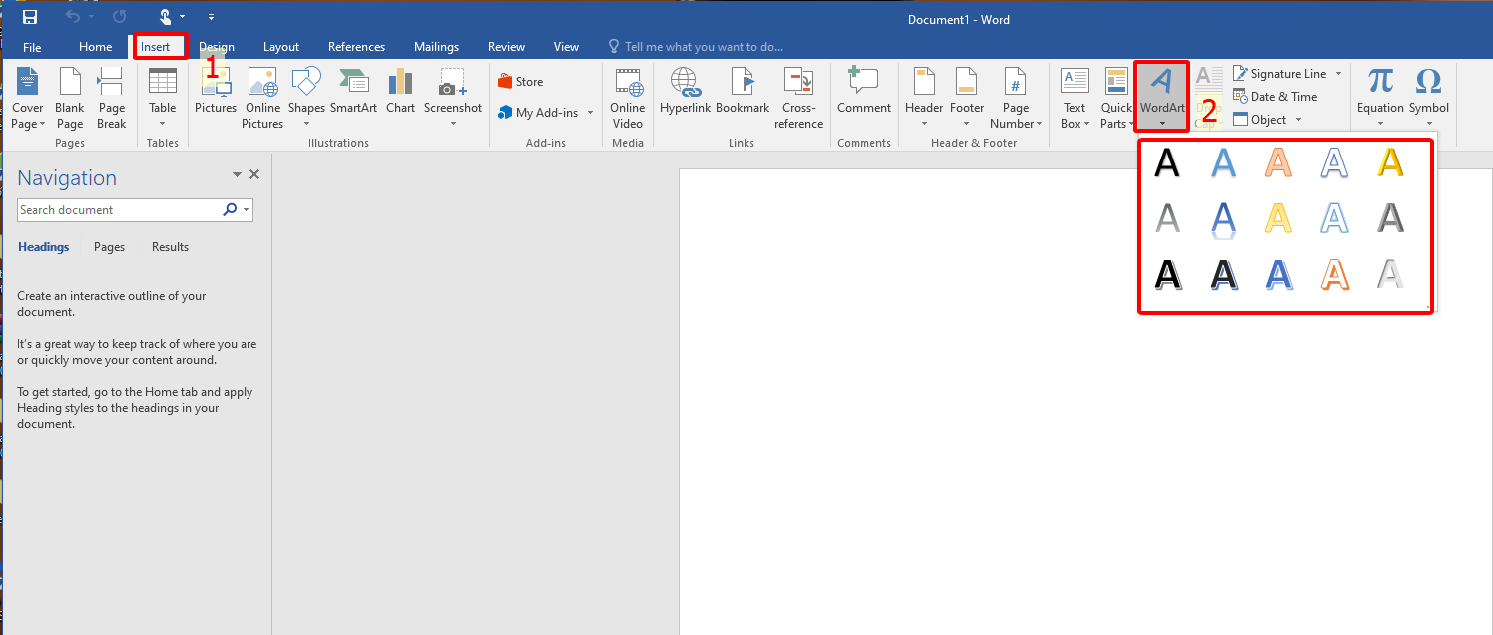
Task: Pick orange striped outline WordArt, third row
Action: point(1334,273)
